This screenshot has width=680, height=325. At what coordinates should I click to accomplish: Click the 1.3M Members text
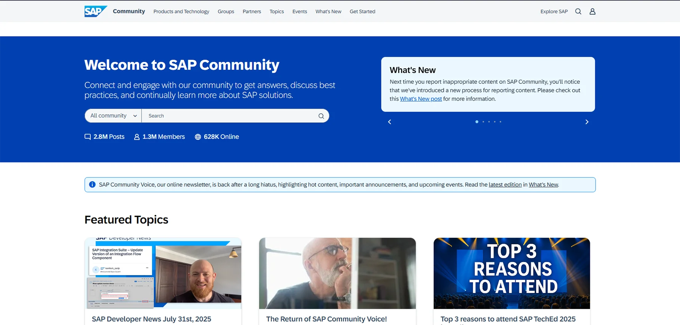[164, 137]
